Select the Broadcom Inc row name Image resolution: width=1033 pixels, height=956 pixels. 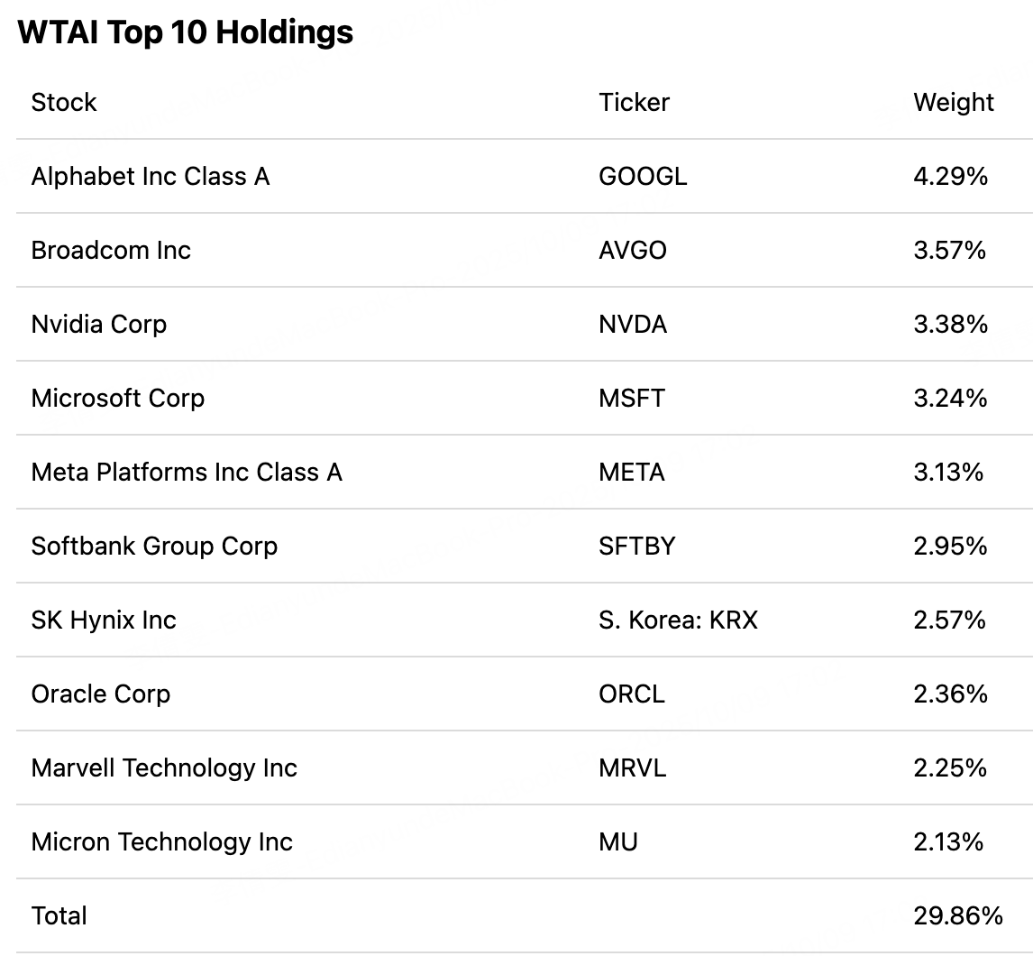point(111,250)
